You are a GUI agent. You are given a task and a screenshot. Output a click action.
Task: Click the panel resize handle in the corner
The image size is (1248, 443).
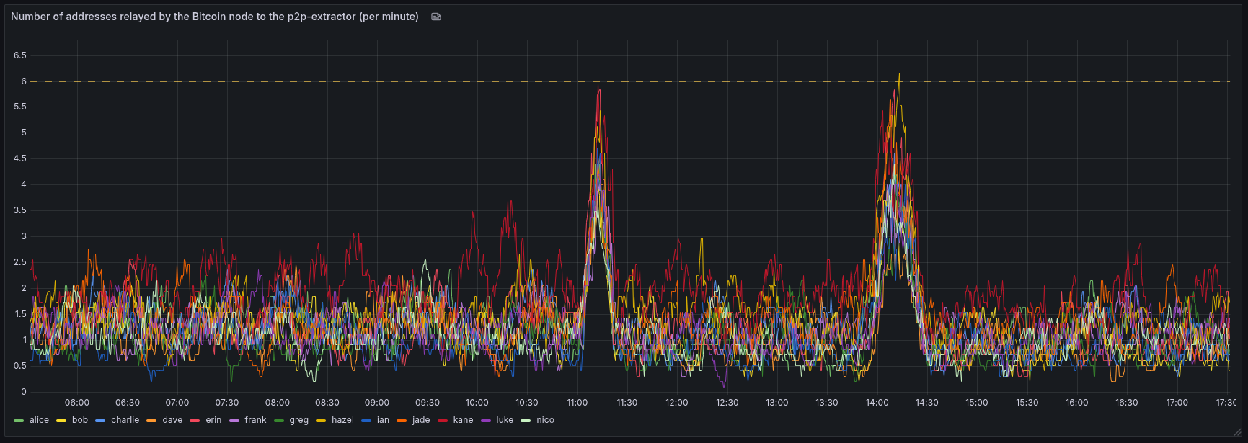pyautogui.click(x=1238, y=432)
